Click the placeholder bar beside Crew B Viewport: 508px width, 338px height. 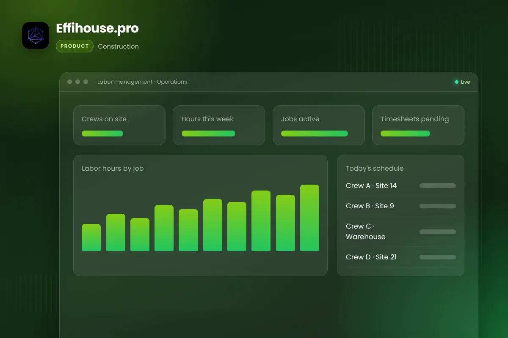point(438,206)
